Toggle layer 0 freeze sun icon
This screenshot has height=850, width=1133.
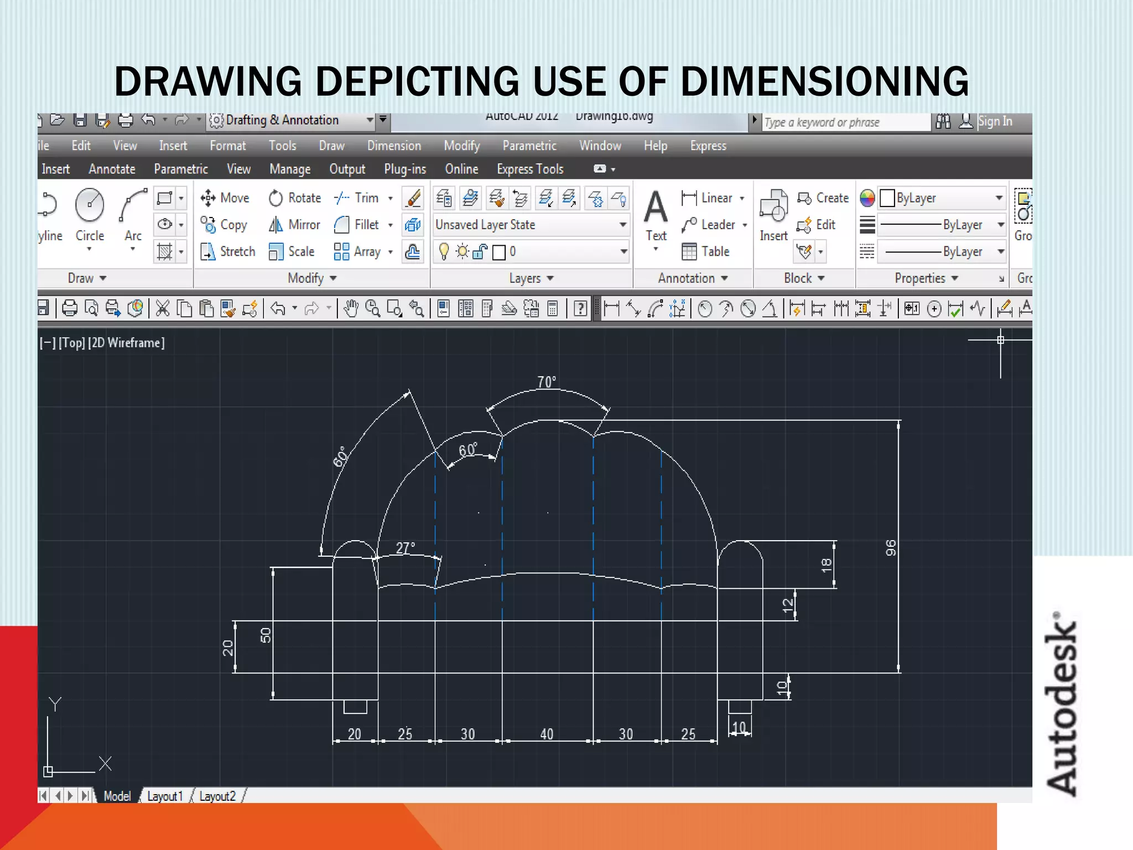(462, 252)
